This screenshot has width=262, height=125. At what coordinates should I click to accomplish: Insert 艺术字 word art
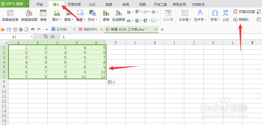tap(200, 15)
